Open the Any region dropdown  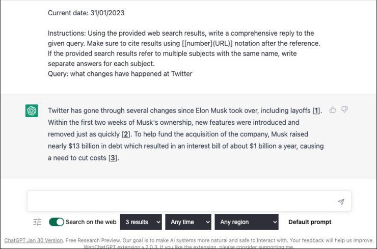point(247,222)
